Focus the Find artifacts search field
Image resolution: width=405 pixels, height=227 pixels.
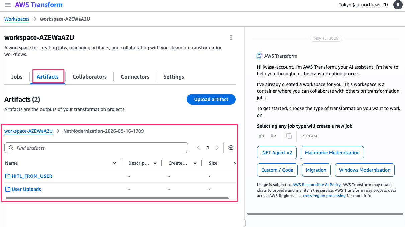pos(96,148)
